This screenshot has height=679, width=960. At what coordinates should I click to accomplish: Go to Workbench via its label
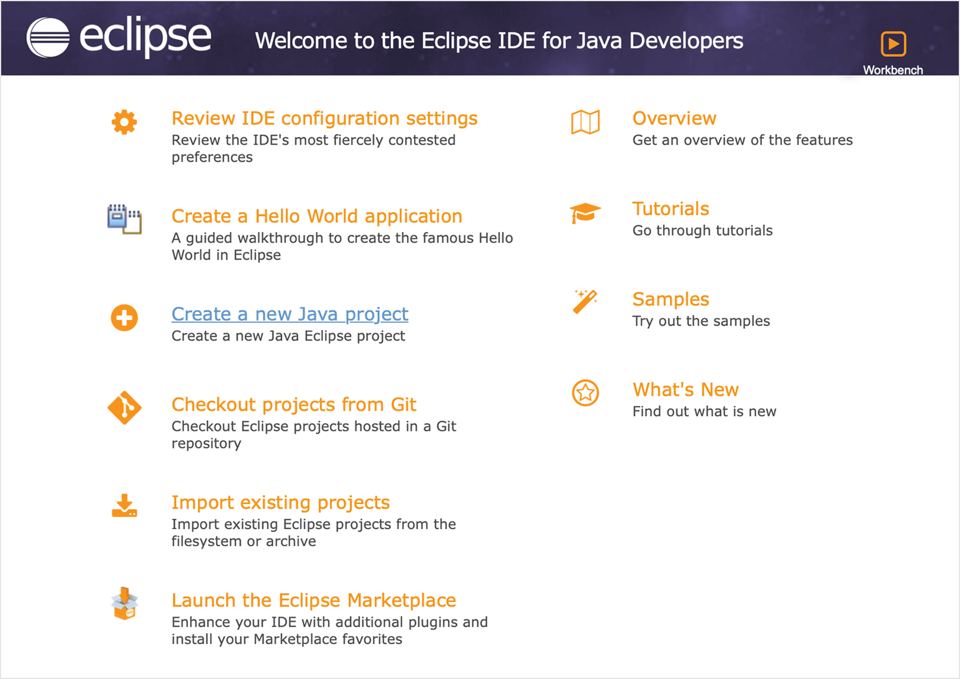(x=893, y=70)
